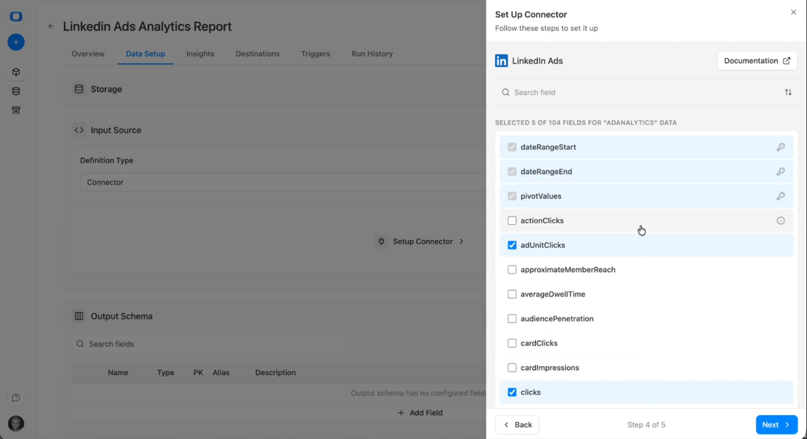Toggle the dateRangeStart checkbox
Image resolution: width=807 pixels, height=439 pixels.
coord(512,147)
